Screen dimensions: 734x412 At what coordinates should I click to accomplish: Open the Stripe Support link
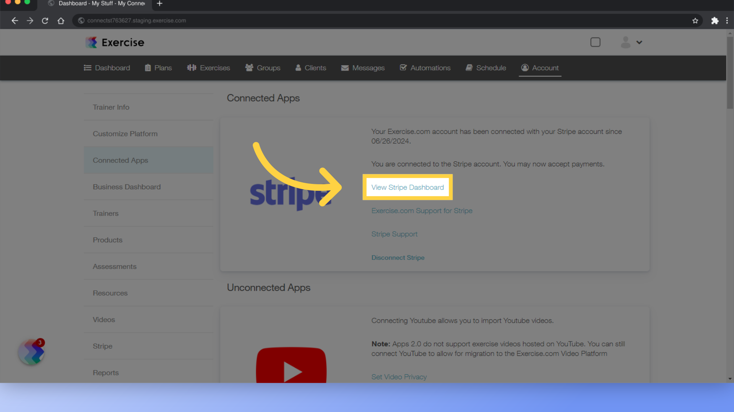click(394, 234)
